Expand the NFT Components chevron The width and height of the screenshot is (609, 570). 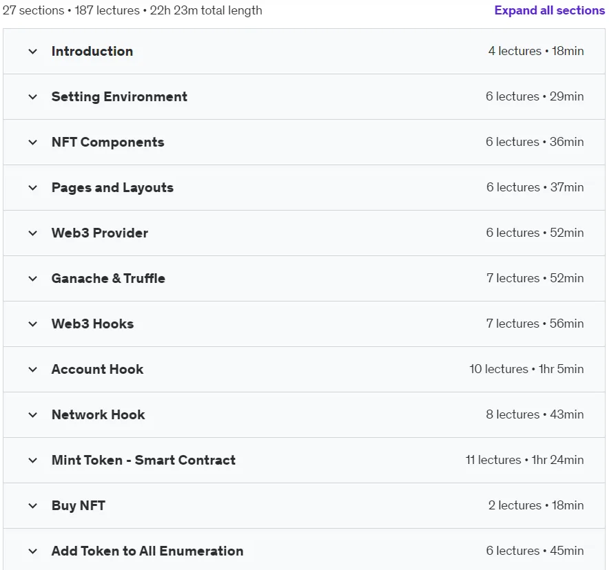[33, 142]
